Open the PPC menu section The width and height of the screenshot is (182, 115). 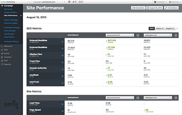point(11,61)
